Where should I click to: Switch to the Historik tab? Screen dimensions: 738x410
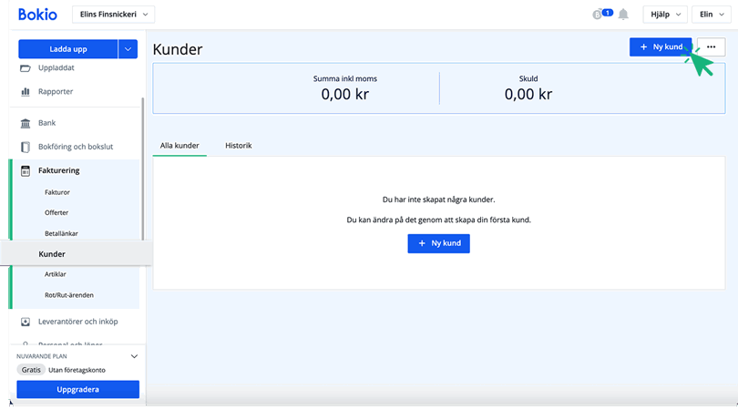coord(238,145)
